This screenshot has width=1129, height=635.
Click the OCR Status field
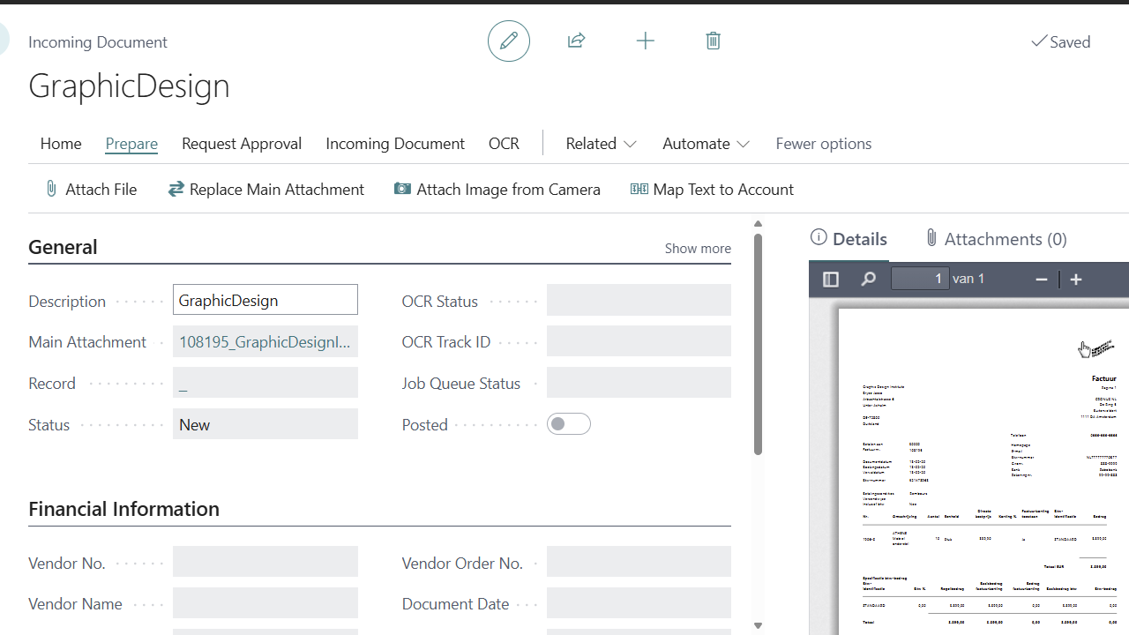click(x=639, y=300)
